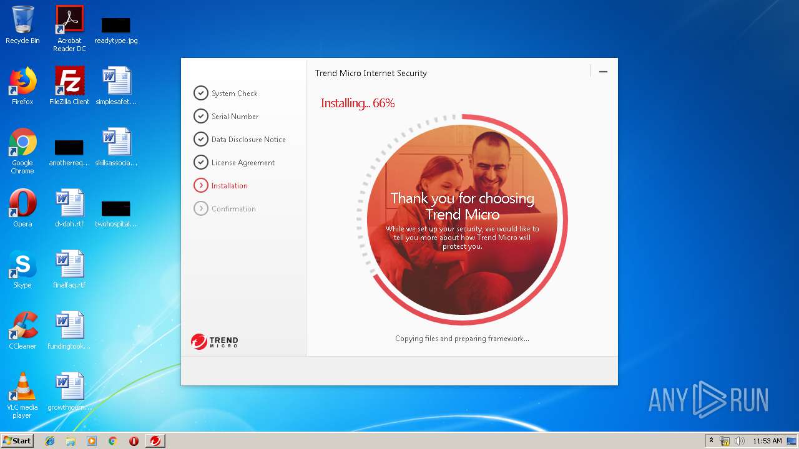Minimize the Trend Micro installer window
Screen dimensions: 799x449
[603, 72]
